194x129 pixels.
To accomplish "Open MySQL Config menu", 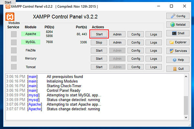I will coord(135,43).
